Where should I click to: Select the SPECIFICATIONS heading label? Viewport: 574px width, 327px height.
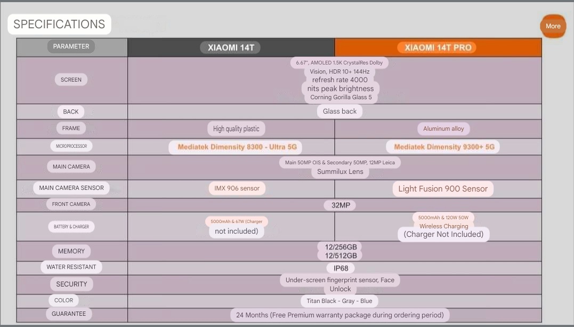coord(59,24)
